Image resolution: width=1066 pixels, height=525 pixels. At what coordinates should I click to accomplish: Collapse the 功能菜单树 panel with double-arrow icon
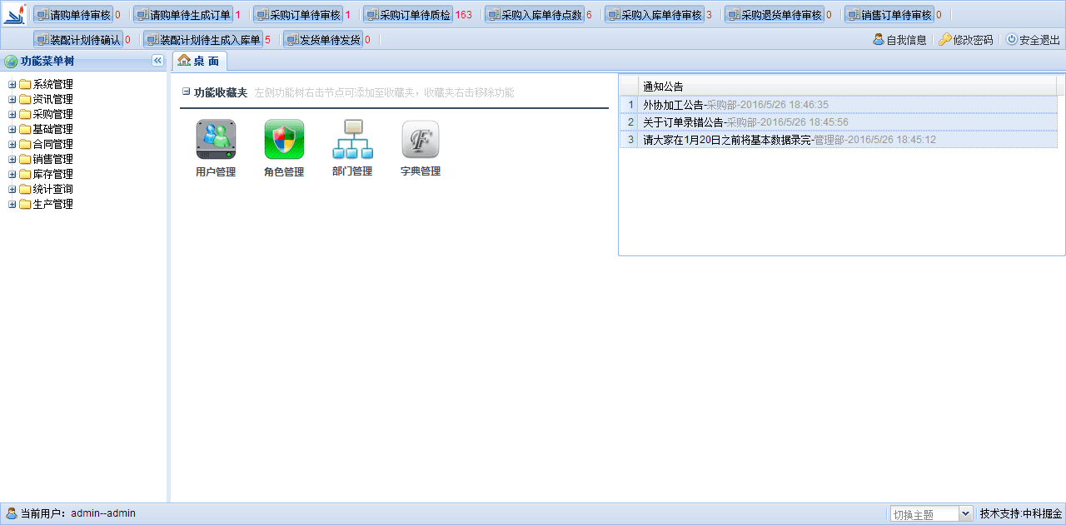[157, 61]
